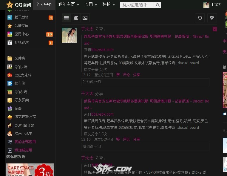This screenshot has width=227, height=176.
Task: Click the 我的全部应用 link
Action: coord(25,142)
